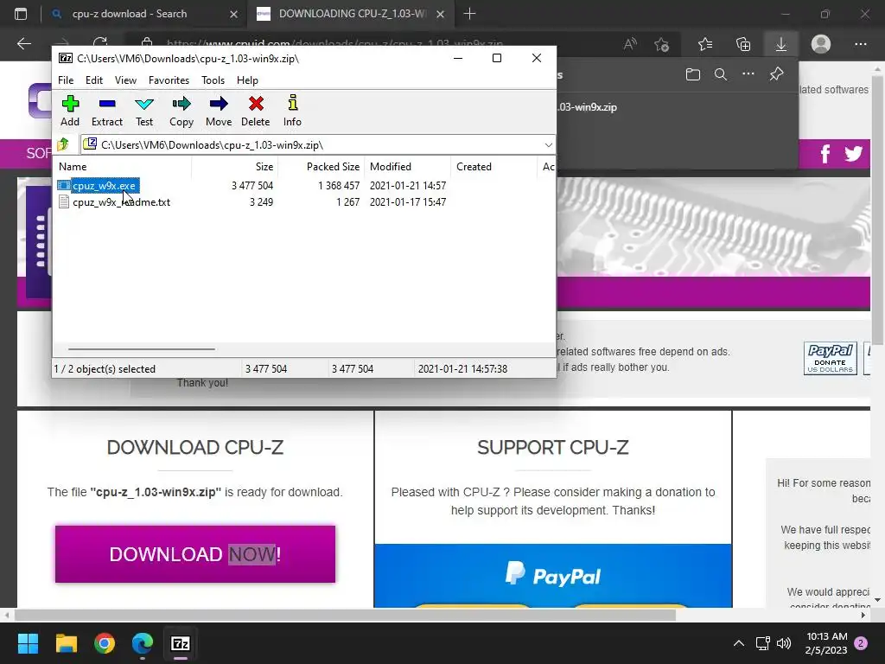The image size is (885, 664).
Task: Open Edge profile avatar
Action: (x=821, y=43)
